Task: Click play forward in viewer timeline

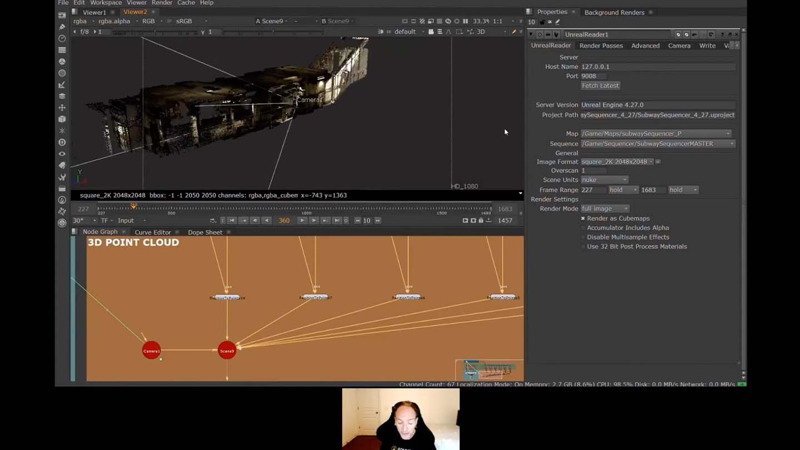Action: tap(302, 221)
